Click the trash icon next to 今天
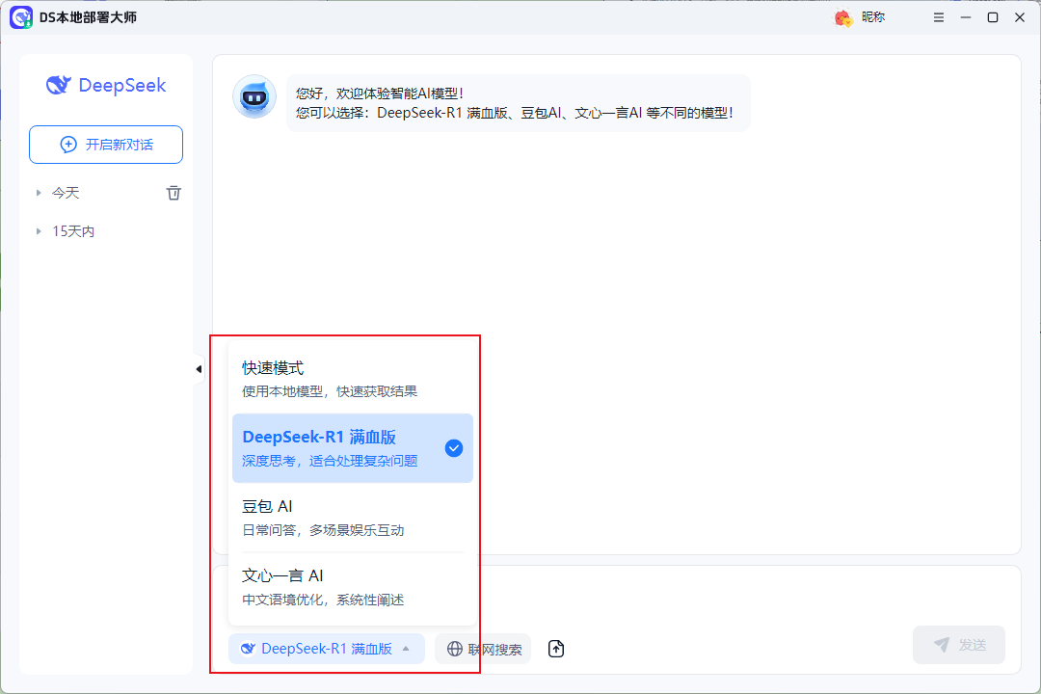The width and height of the screenshot is (1041, 694). point(173,192)
